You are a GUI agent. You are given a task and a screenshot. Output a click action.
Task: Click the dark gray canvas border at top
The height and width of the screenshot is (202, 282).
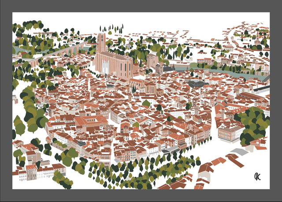click(x=141, y=6)
